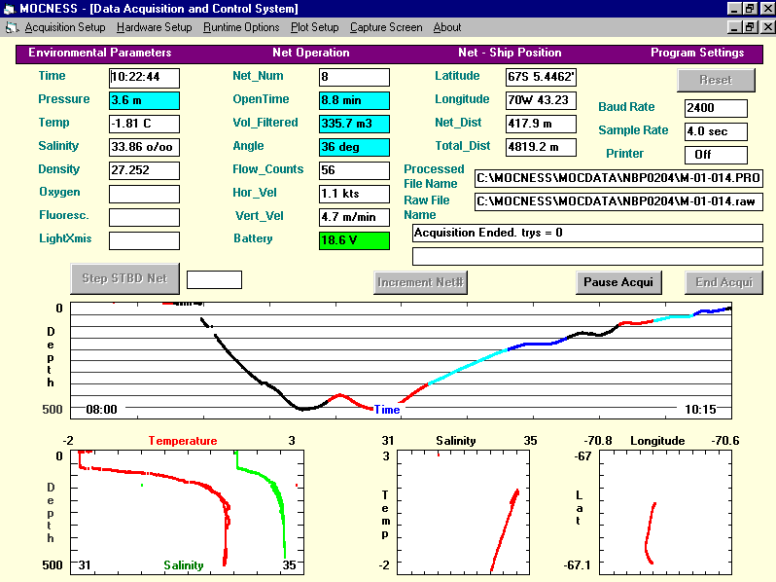The image size is (776, 582).
Task: Click the Hor_Vel field showing 1.1 kts
Action: coord(354,194)
